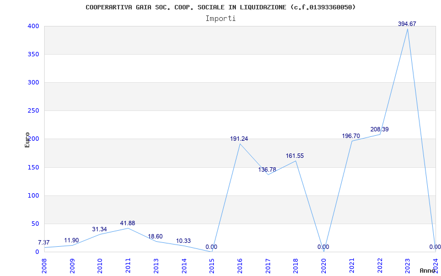This screenshot has height=276, width=441.
Task: Select the 2016 year on x-axis
Action: pyautogui.click(x=240, y=265)
